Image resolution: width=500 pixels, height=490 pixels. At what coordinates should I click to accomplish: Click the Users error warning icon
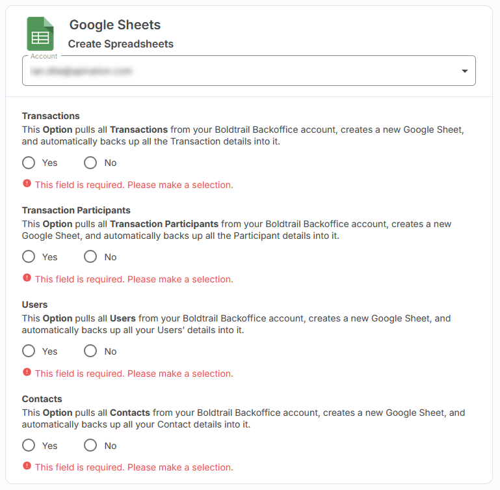tap(27, 373)
